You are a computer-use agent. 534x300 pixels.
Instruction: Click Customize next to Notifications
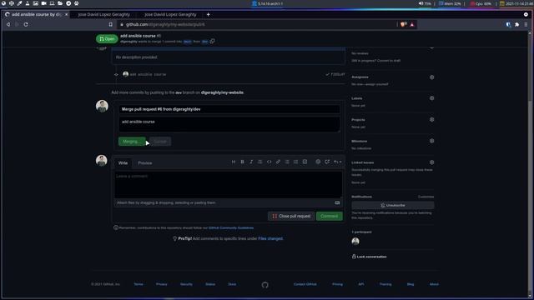[426, 197]
